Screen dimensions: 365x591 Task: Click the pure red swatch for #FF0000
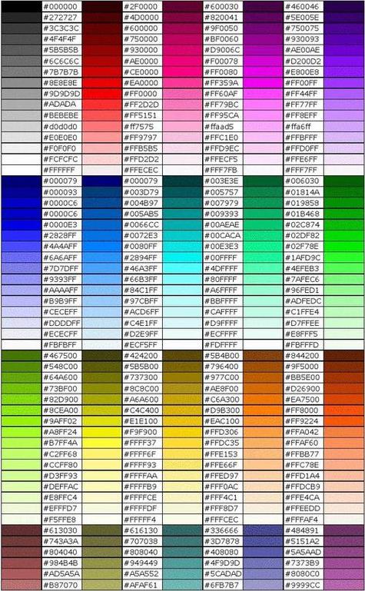pos(102,94)
